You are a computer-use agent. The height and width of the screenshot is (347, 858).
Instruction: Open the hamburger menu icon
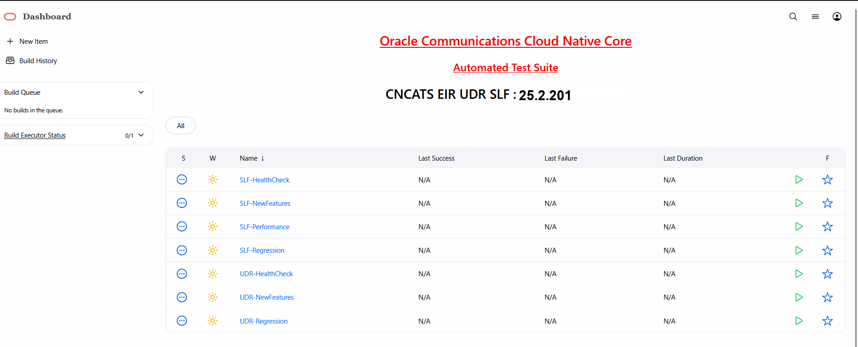click(x=815, y=17)
